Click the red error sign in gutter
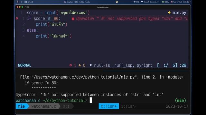 (17, 19)
